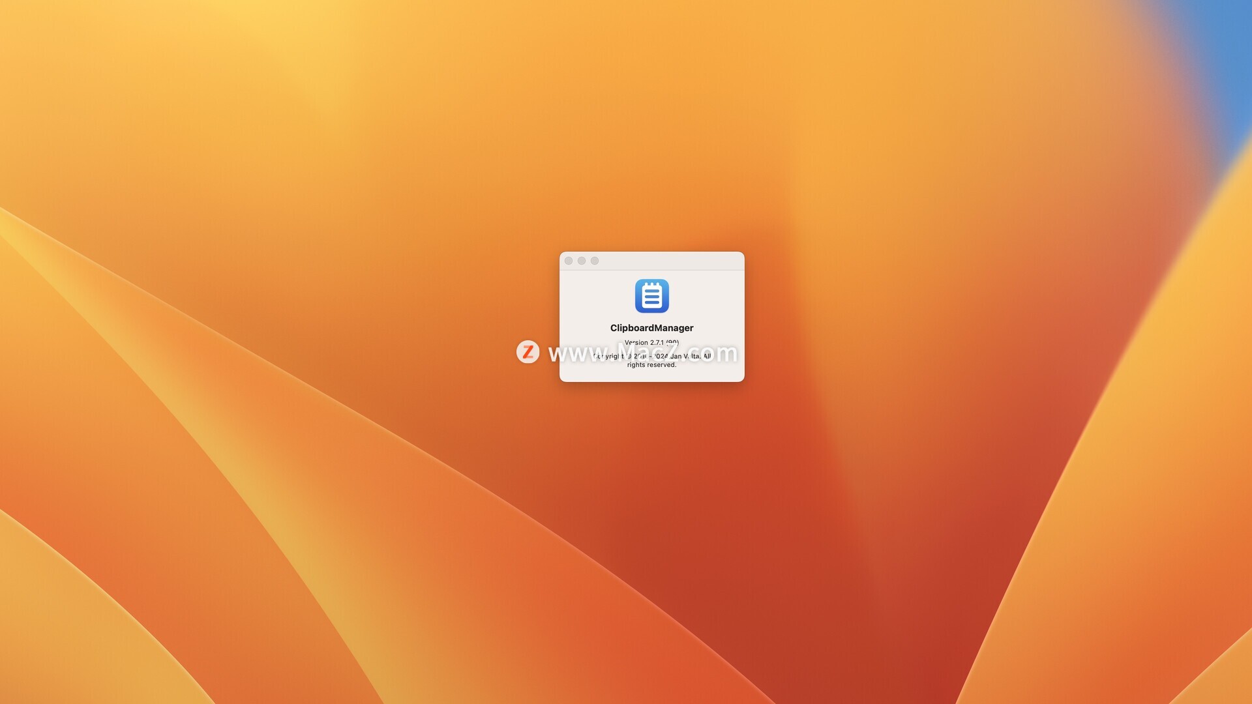
Task: Select the ClipboardManager title text
Action: tap(651, 328)
